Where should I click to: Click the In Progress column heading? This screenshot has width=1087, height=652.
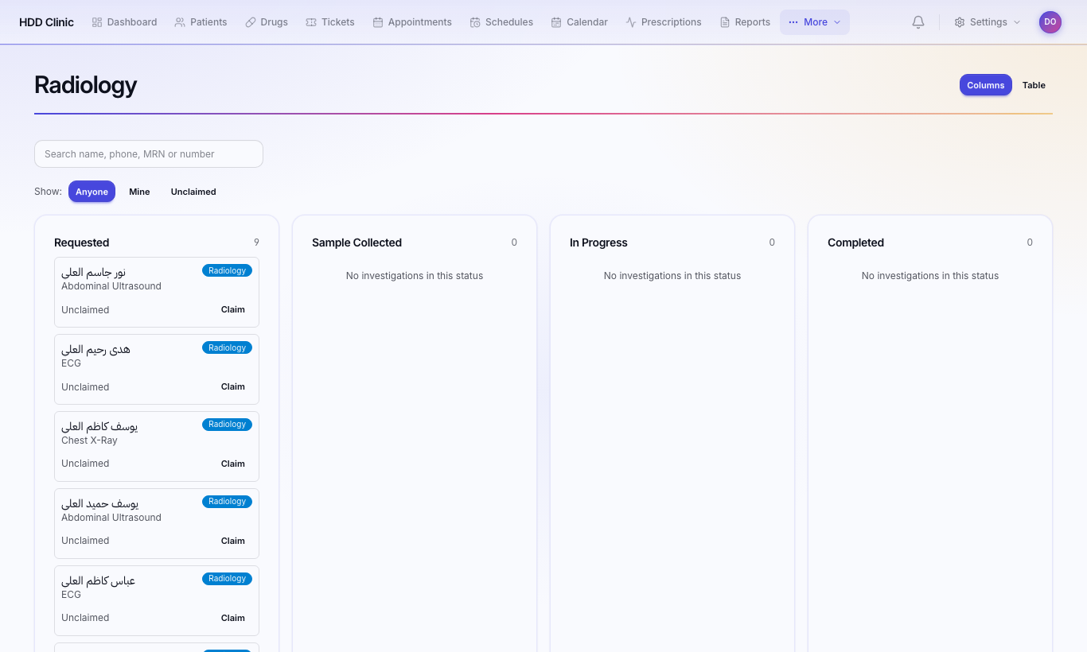(598, 243)
